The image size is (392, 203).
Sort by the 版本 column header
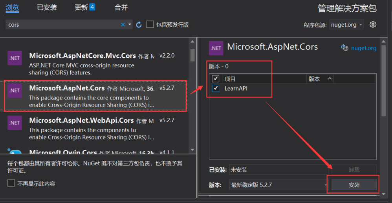tap(320, 79)
